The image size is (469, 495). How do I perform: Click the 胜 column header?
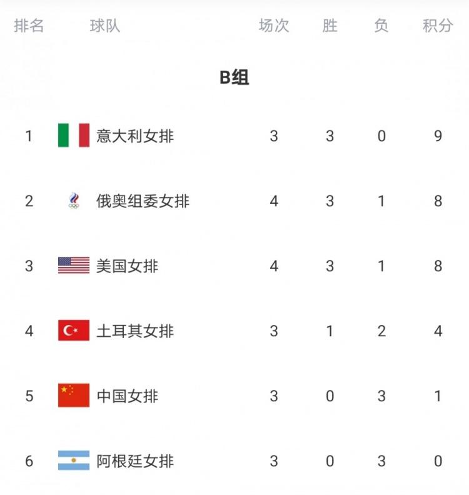(330, 26)
